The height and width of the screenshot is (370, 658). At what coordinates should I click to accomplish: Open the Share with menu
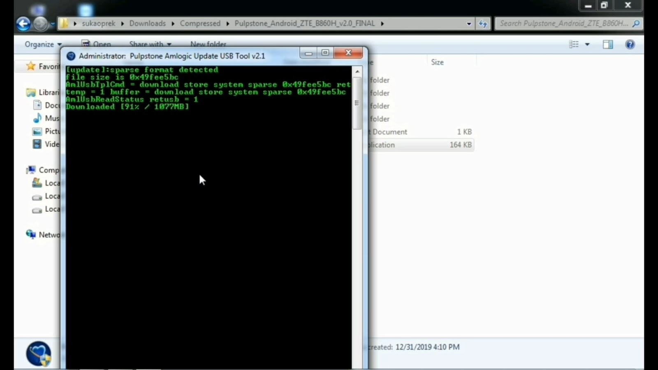tap(150, 44)
